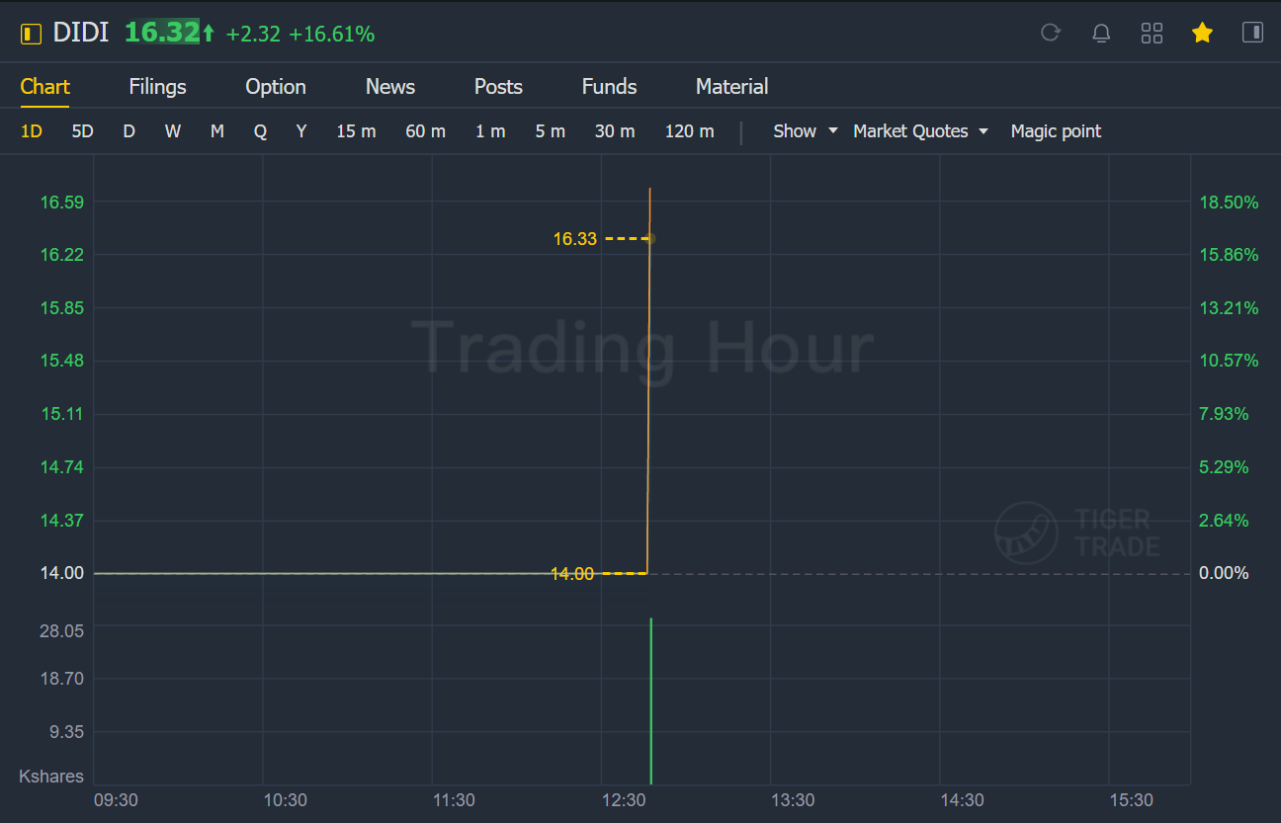Switch chart to quarterly Q period

[x=260, y=131]
